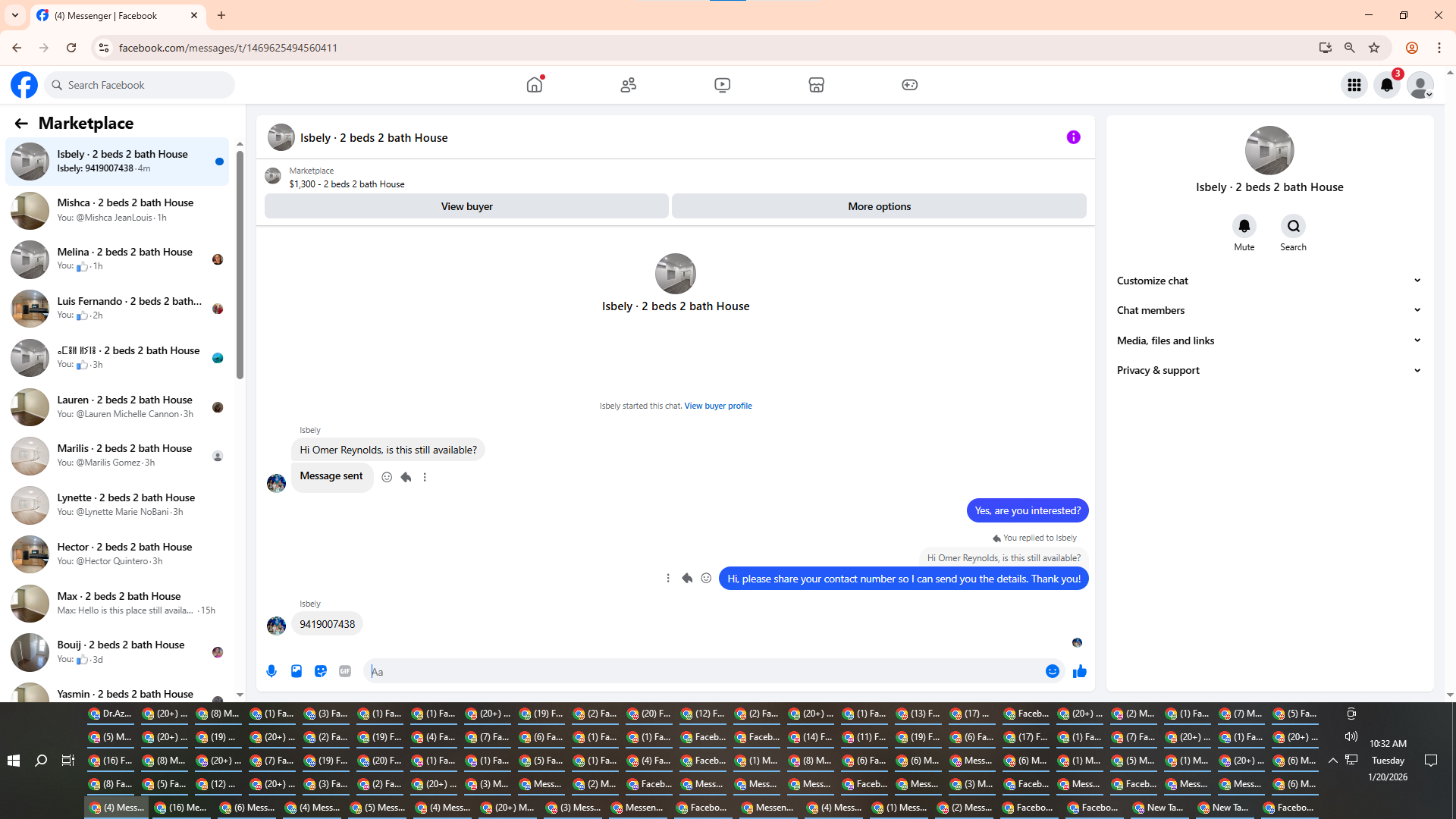Open Windows taskbar search
This screenshot has height=819, width=1456.
pos(41,760)
